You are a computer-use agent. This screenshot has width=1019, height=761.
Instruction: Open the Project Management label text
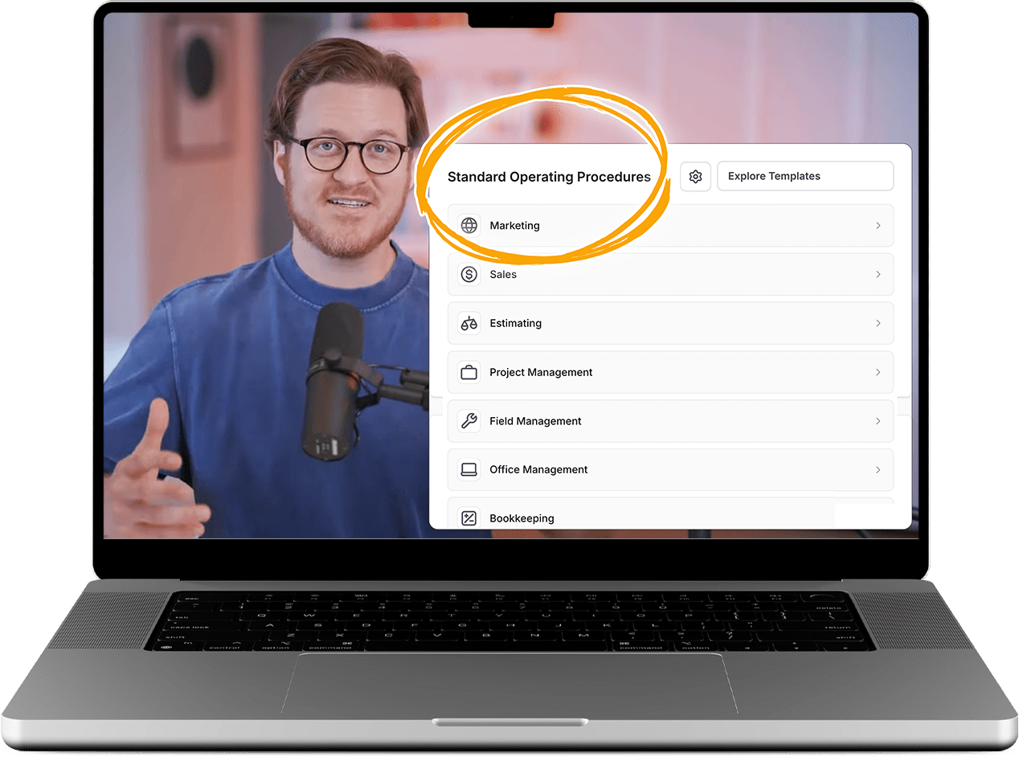pyautogui.click(x=541, y=372)
